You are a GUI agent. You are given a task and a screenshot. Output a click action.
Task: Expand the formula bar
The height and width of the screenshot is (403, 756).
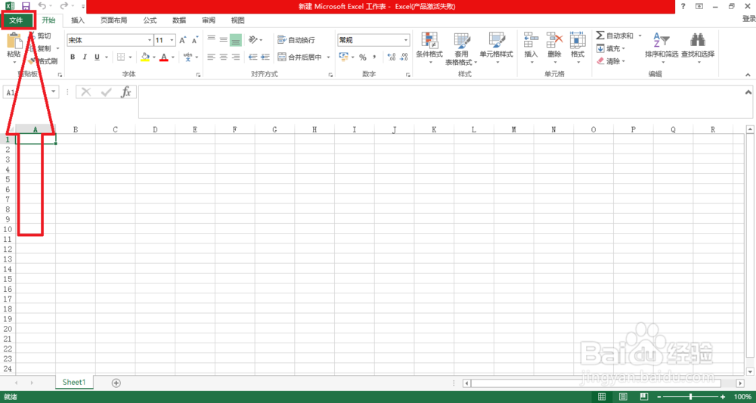point(748,91)
